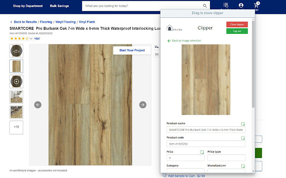This screenshot has height=178, width=286.
Task: Click the Clipper scrollbar down arrow
Action: (x=253, y=171)
